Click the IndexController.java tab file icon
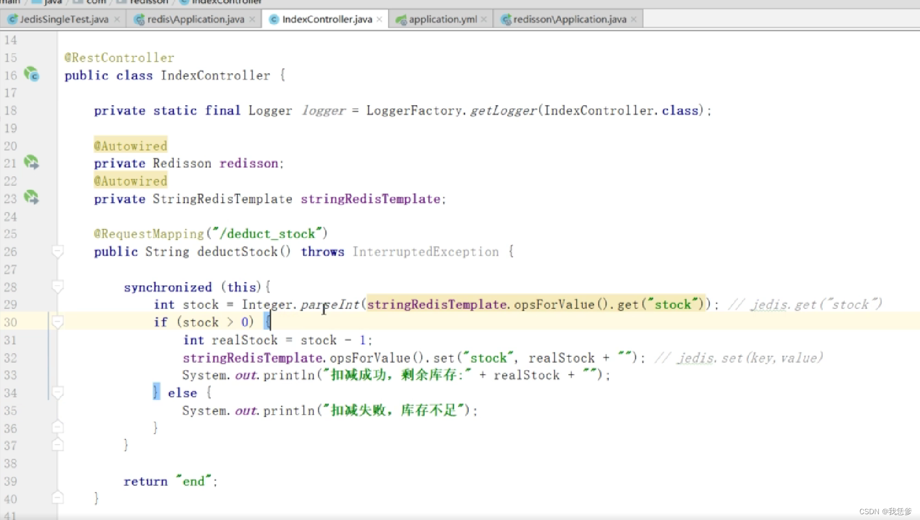 274,19
